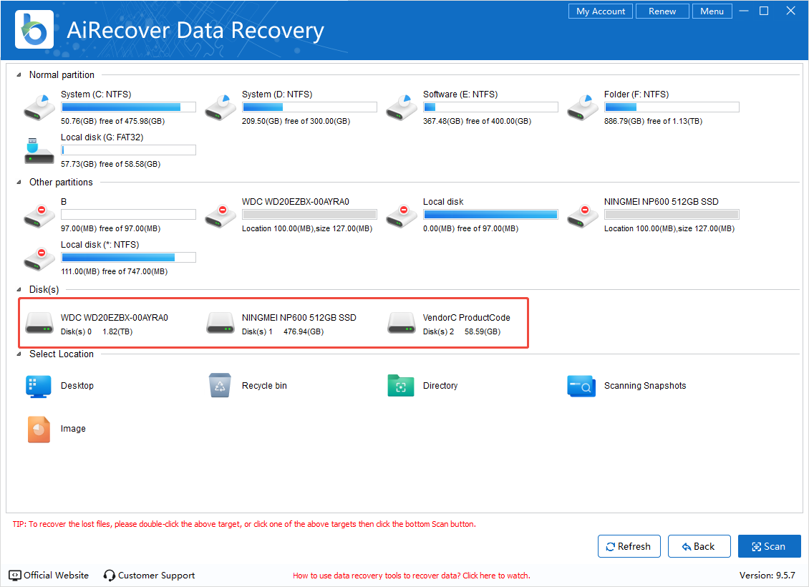809x587 pixels.
Task: Collapse the Normal partition section
Action: [18, 75]
